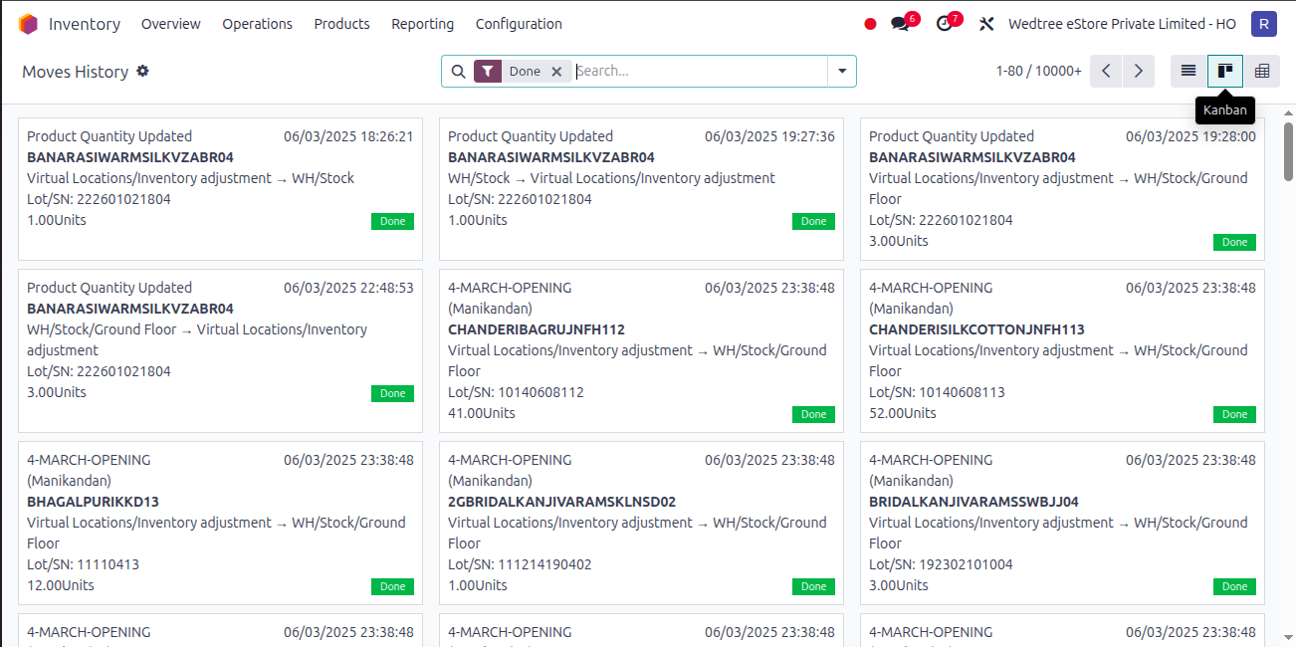Open the BHAGALPURIKKD13 move card
The image size is (1296, 647).
[x=220, y=523]
